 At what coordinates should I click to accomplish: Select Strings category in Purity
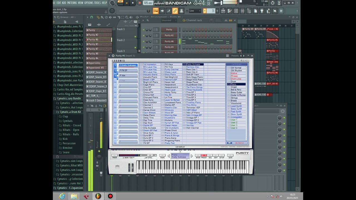(x=236, y=98)
